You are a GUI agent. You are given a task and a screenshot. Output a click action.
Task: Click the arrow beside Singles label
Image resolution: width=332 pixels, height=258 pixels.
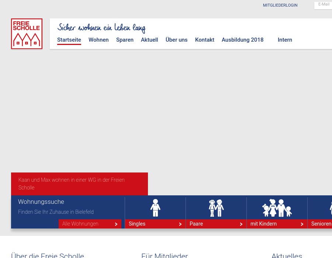[x=180, y=224]
